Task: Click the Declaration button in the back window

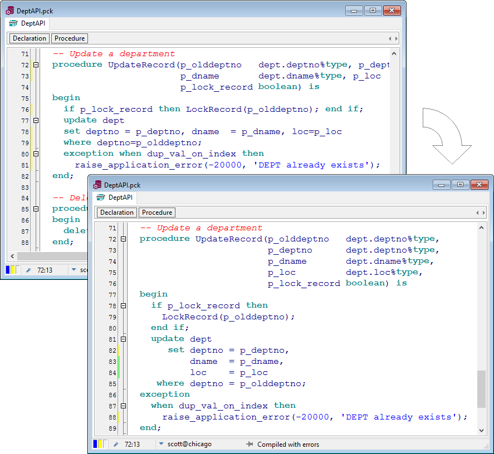Action: 30,38
